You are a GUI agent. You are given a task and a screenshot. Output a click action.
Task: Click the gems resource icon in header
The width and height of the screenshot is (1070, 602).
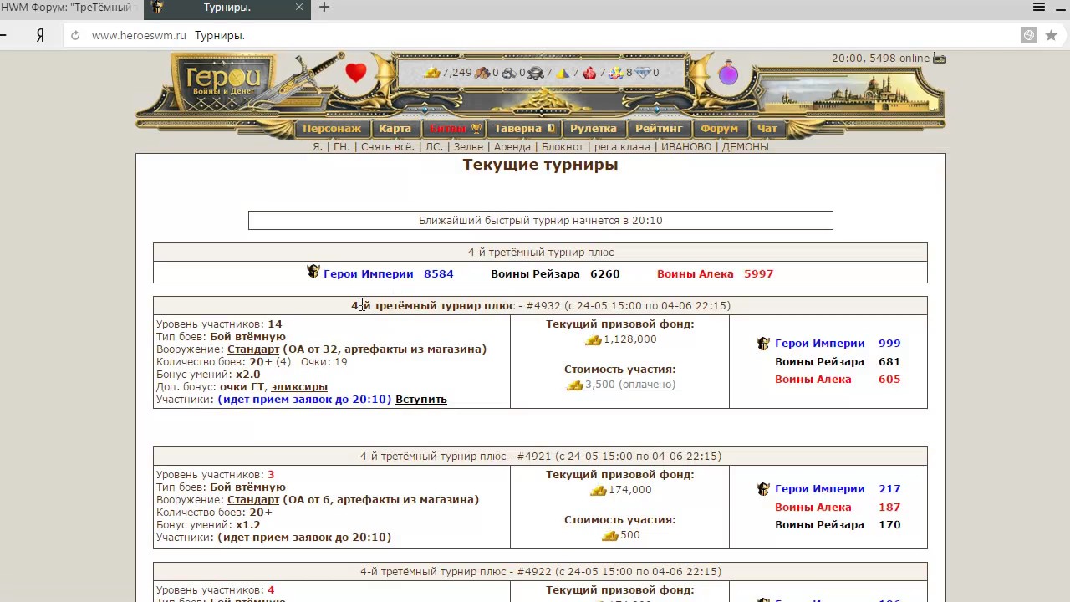[616, 73]
